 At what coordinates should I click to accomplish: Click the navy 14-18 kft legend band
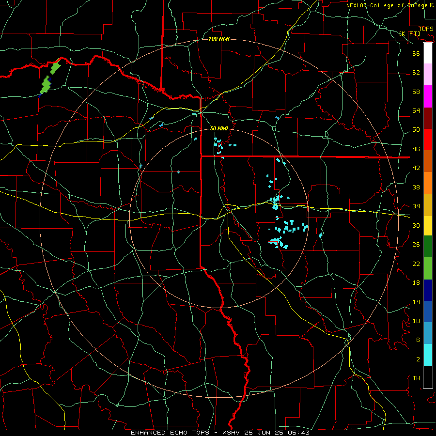(x=428, y=290)
